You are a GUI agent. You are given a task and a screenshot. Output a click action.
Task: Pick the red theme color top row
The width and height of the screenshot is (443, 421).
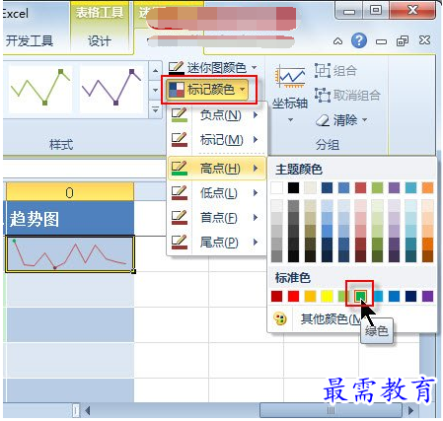[360, 188]
